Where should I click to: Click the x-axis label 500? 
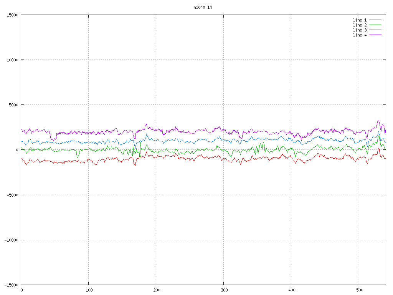pos(359,290)
